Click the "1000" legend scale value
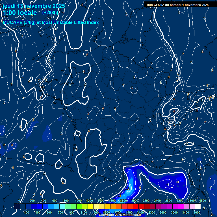This screenshot has width=217, height=217. [x=78, y=201]
